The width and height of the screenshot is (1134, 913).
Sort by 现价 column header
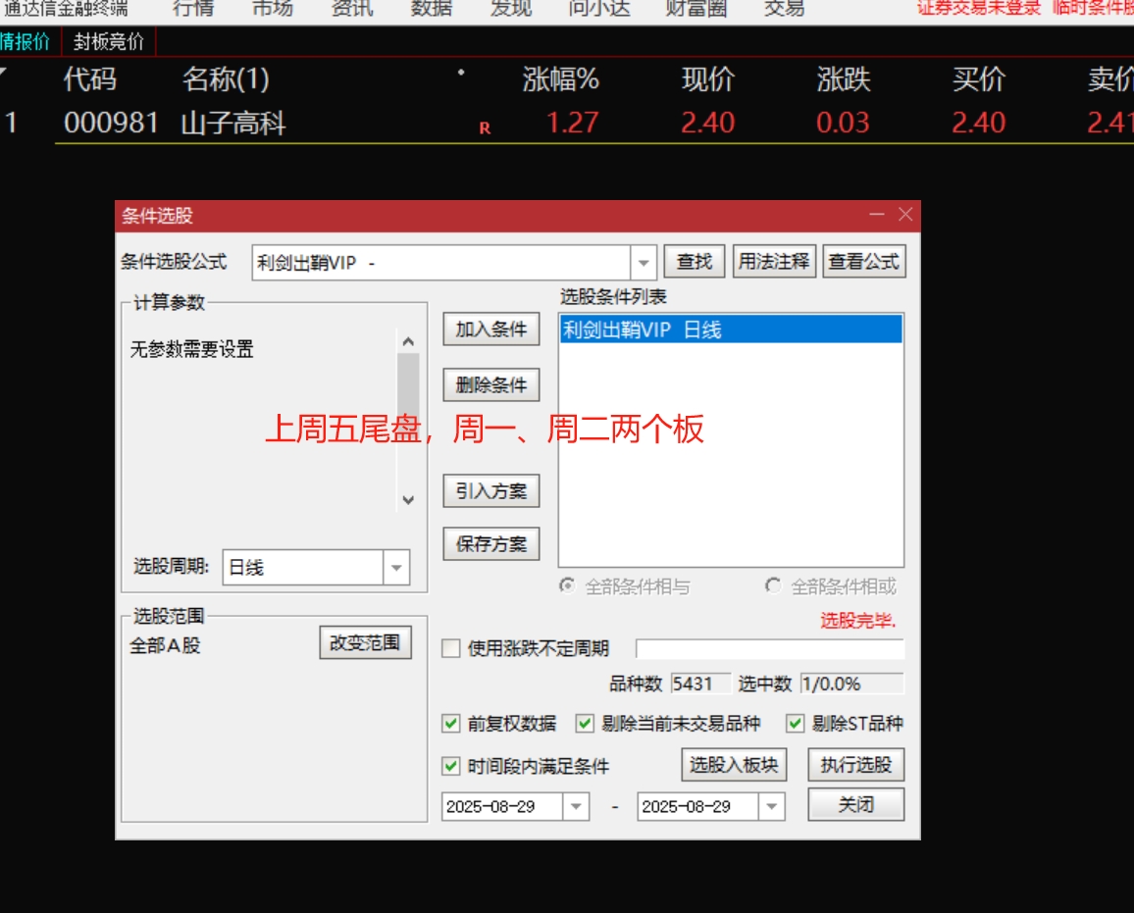point(708,78)
